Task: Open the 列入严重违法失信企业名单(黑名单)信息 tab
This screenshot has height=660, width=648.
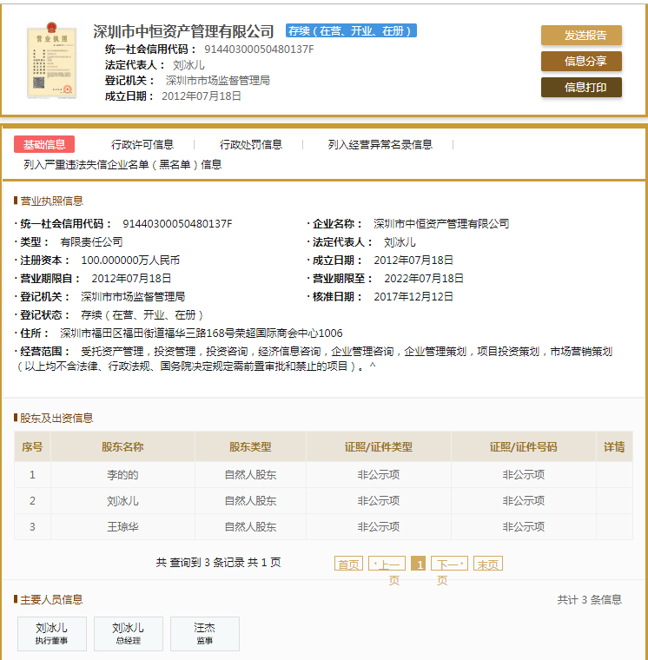Action: click(x=122, y=164)
